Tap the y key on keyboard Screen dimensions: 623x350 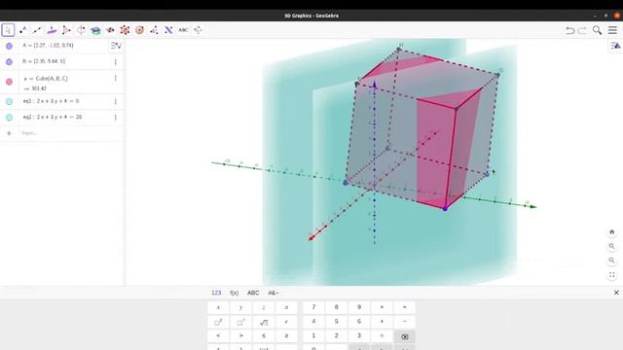pos(240,307)
